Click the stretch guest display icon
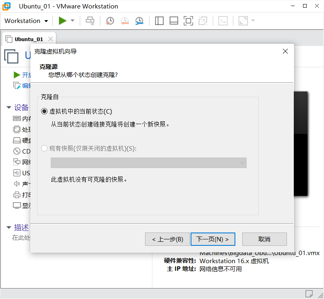The image size is (324, 299). point(243,21)
